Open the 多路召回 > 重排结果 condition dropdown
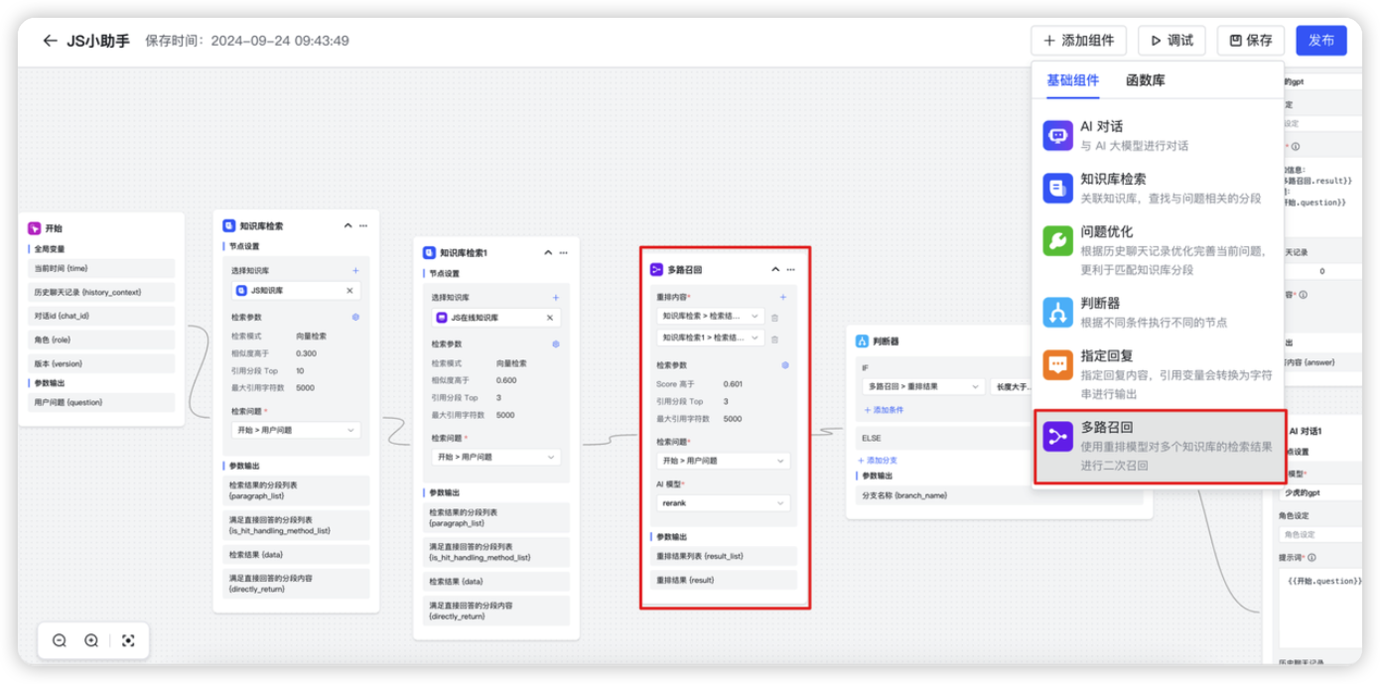The height and width of the screenshot is (684, 1380). tap(924, 386)
